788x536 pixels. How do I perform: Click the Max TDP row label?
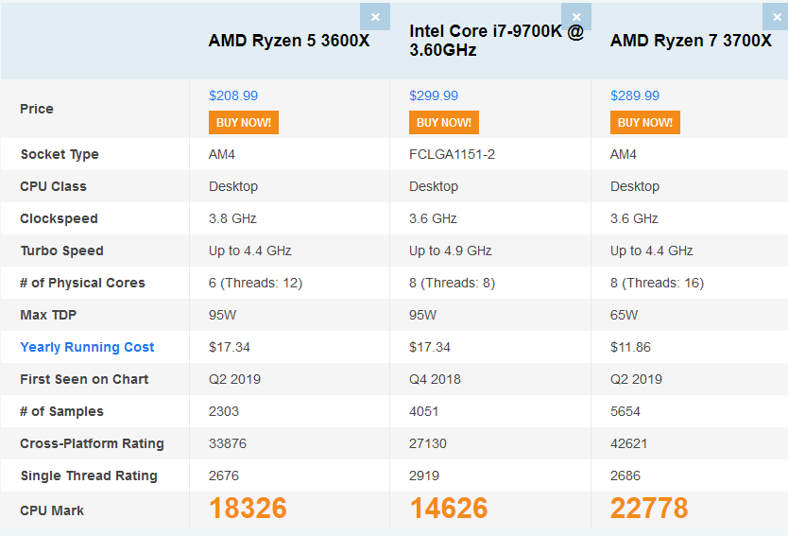tap(48, 315)
